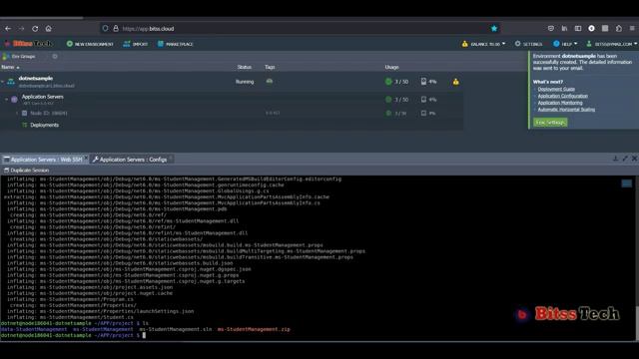Click the Tags column header
This screenshot has width=639, height=359.
pos(270,67)
